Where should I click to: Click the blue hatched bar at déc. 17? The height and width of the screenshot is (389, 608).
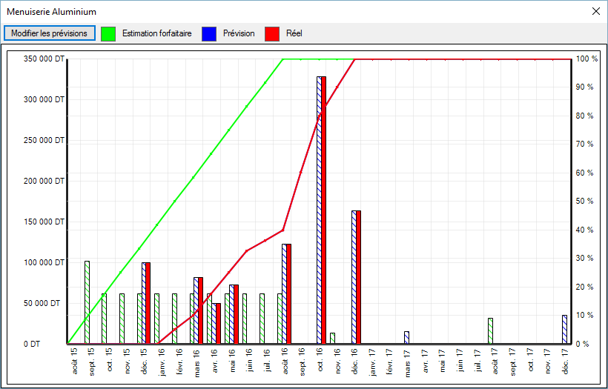tap(564, 330)
